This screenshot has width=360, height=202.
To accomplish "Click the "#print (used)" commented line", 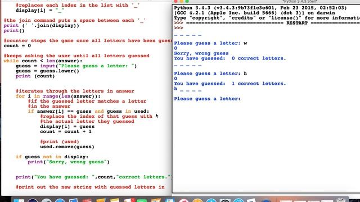I will pyautogui.click(x=60, y=141).
